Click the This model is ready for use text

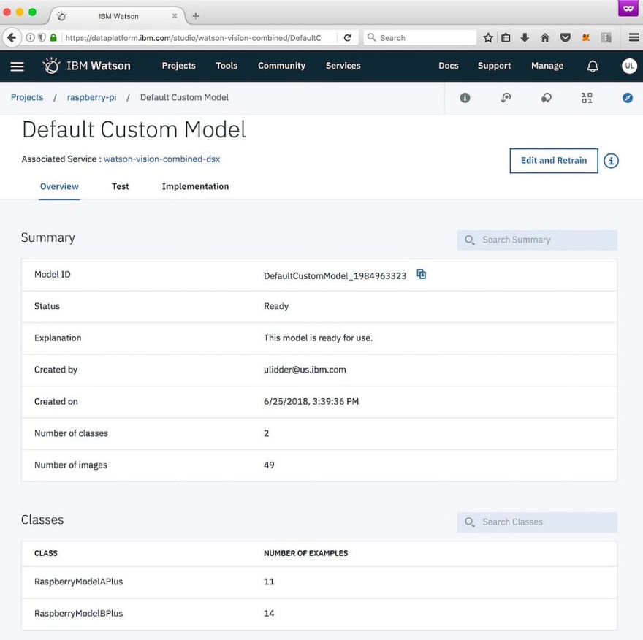tap(318, 338)
